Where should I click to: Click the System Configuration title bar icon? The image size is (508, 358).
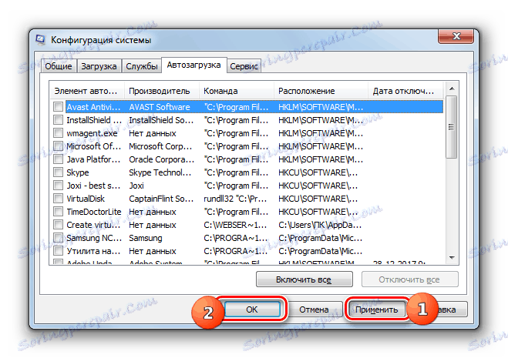tap(41, 40)
